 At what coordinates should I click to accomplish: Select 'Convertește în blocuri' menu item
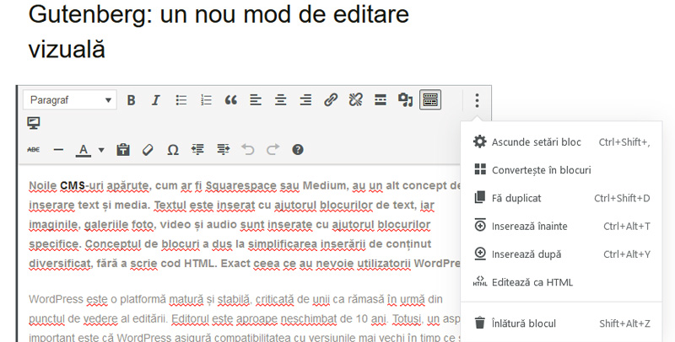click(541, 170)
